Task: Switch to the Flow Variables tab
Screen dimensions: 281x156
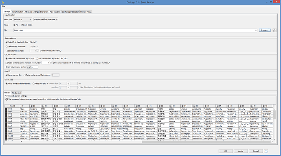Action: pyautogui.click(x=55, y=12)
